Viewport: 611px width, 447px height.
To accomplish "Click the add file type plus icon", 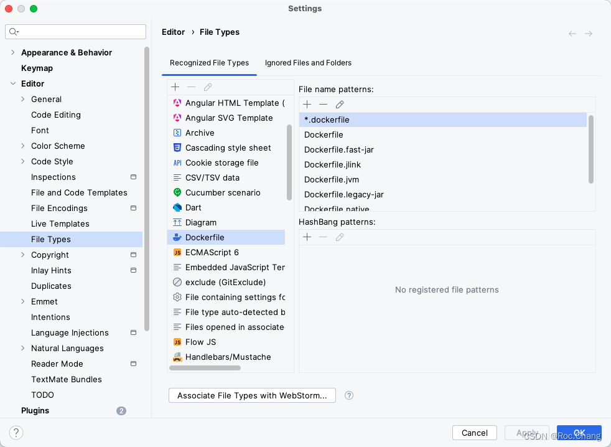I will [175, 87].
